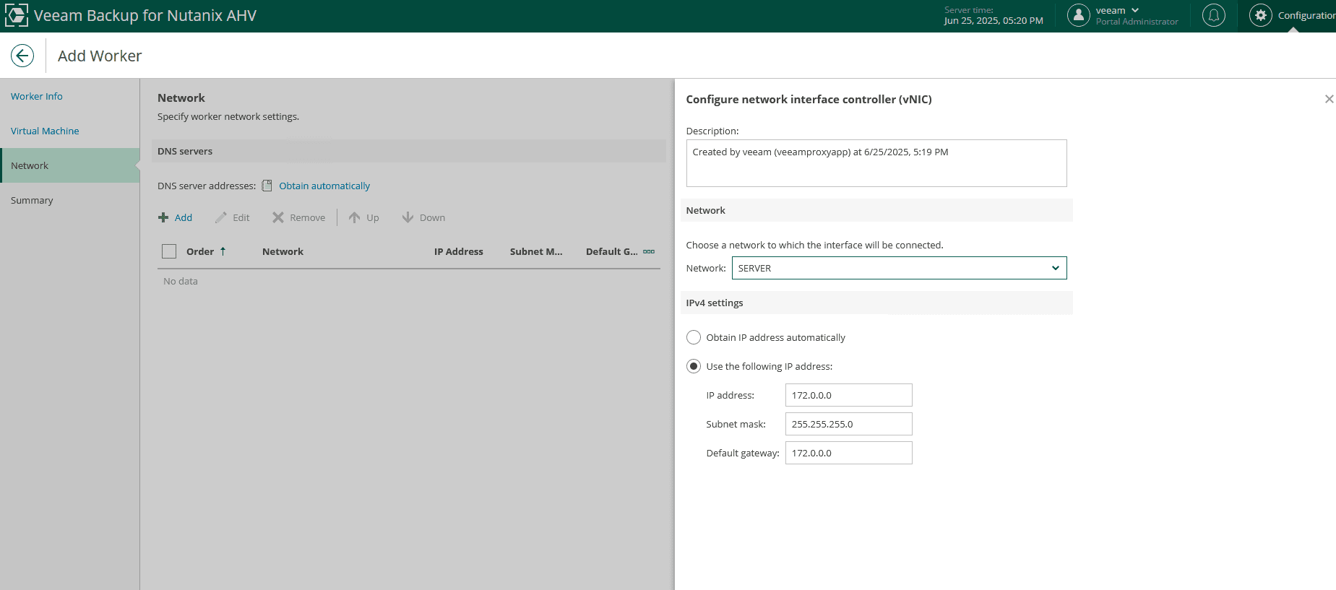The width and height of the screenshot is (1336, 590).
Task: Click into the Description text box
Action: 876,163
